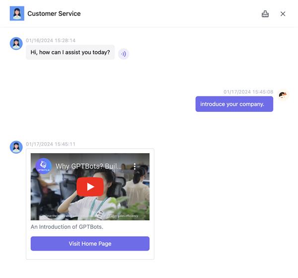
Task: Click the video title 'Why GPTBots? Buil...'
Action: (88, 166)
